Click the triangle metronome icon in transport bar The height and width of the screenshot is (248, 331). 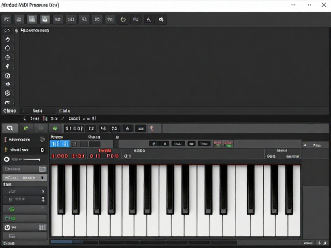point(127,128)
